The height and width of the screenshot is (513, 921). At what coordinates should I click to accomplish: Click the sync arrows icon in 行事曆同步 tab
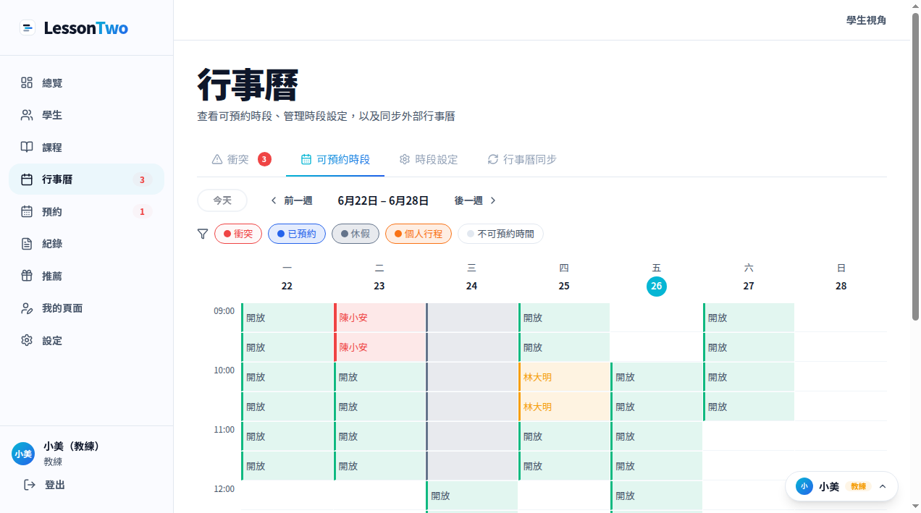(492, 159)
